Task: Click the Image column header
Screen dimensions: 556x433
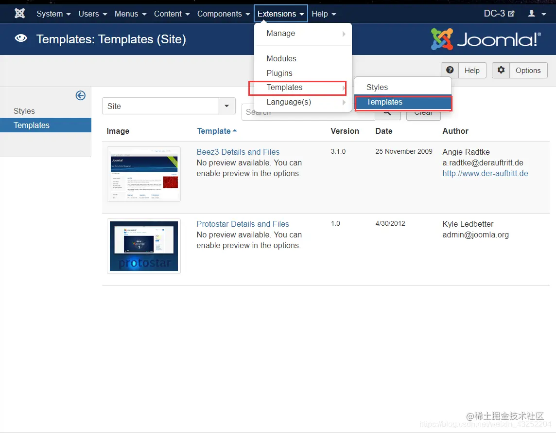Action: click(118, 131)
